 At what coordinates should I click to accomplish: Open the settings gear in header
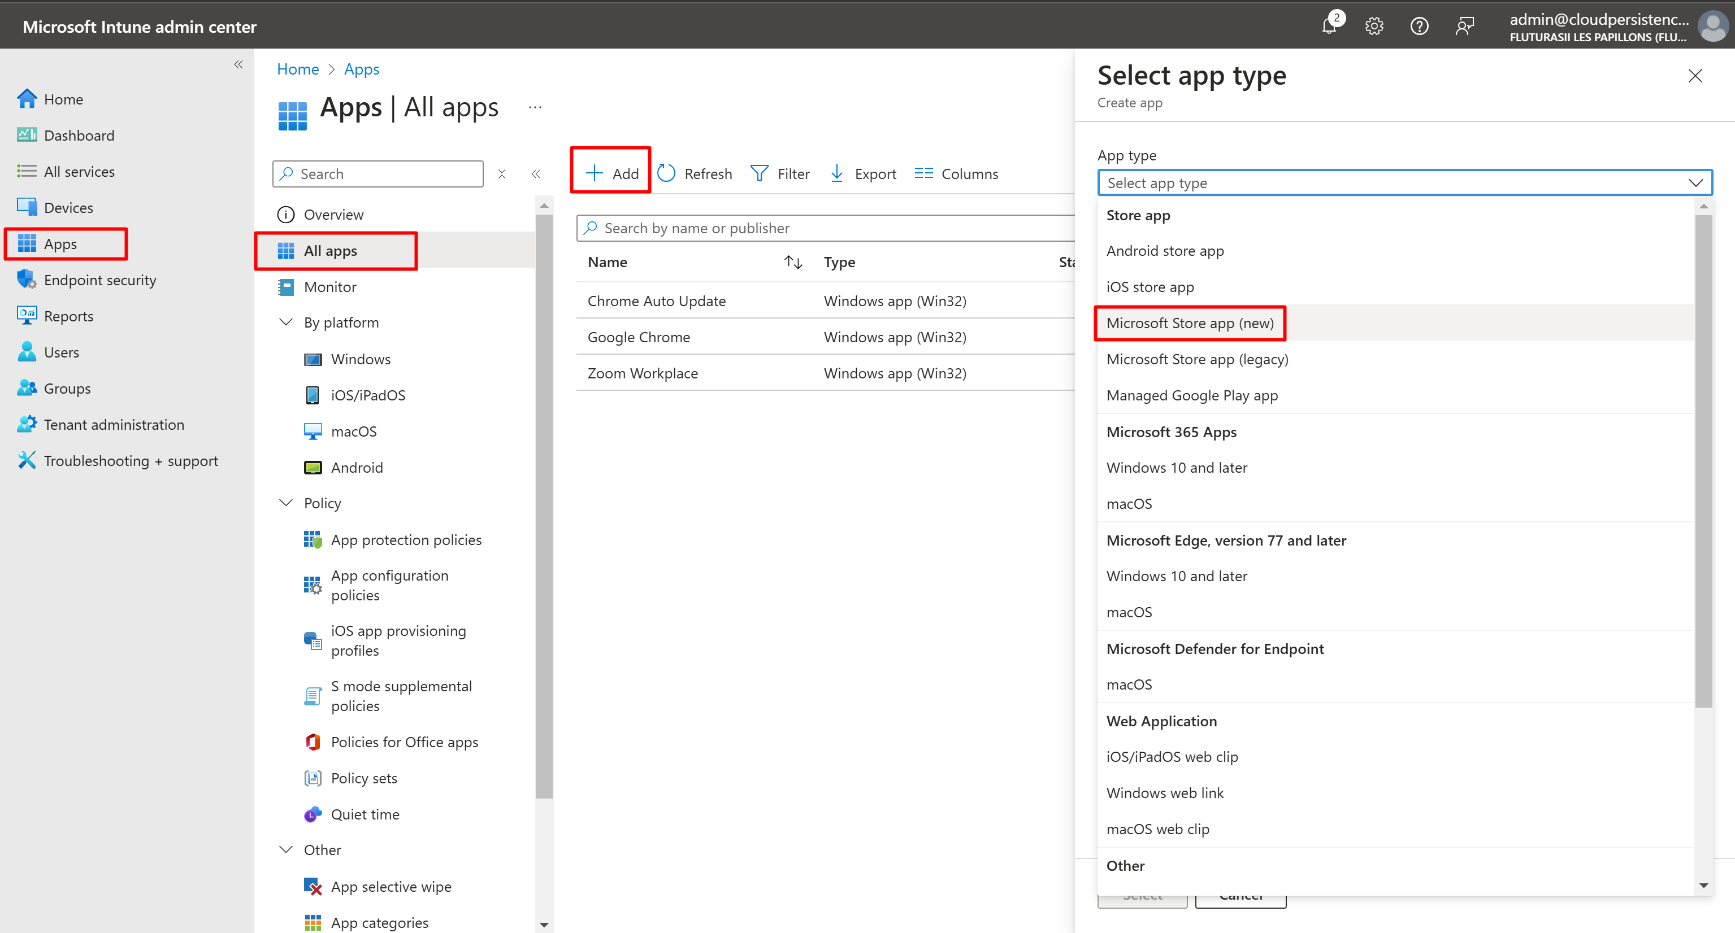[x=1374, y=26]
